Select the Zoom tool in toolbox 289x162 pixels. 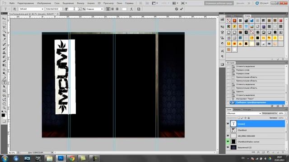click(x=4, y=108)
